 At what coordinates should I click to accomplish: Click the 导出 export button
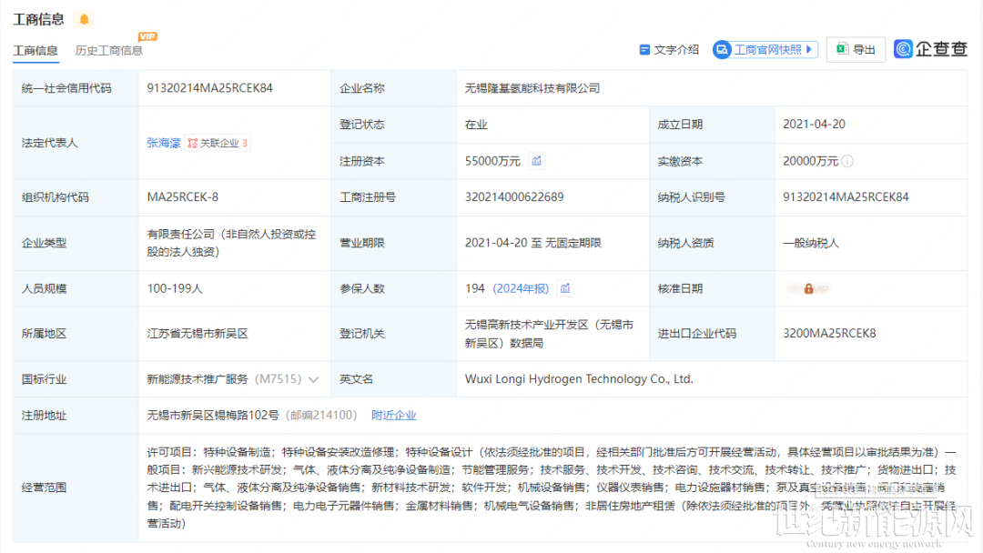coord(856,50)
